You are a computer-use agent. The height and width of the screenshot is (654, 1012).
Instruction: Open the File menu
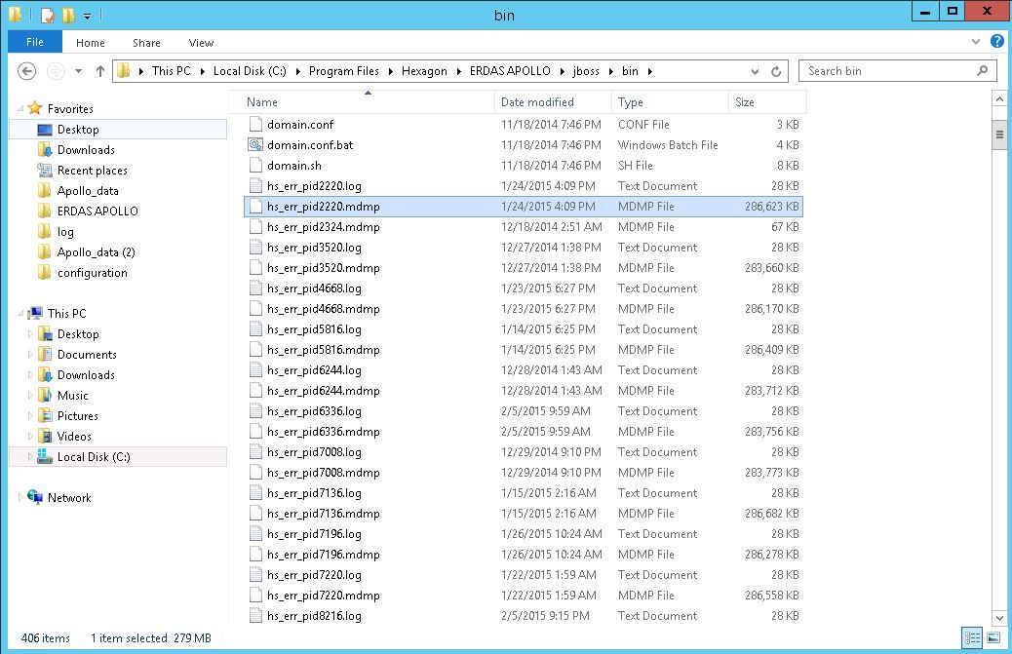[x=34, y=42]
